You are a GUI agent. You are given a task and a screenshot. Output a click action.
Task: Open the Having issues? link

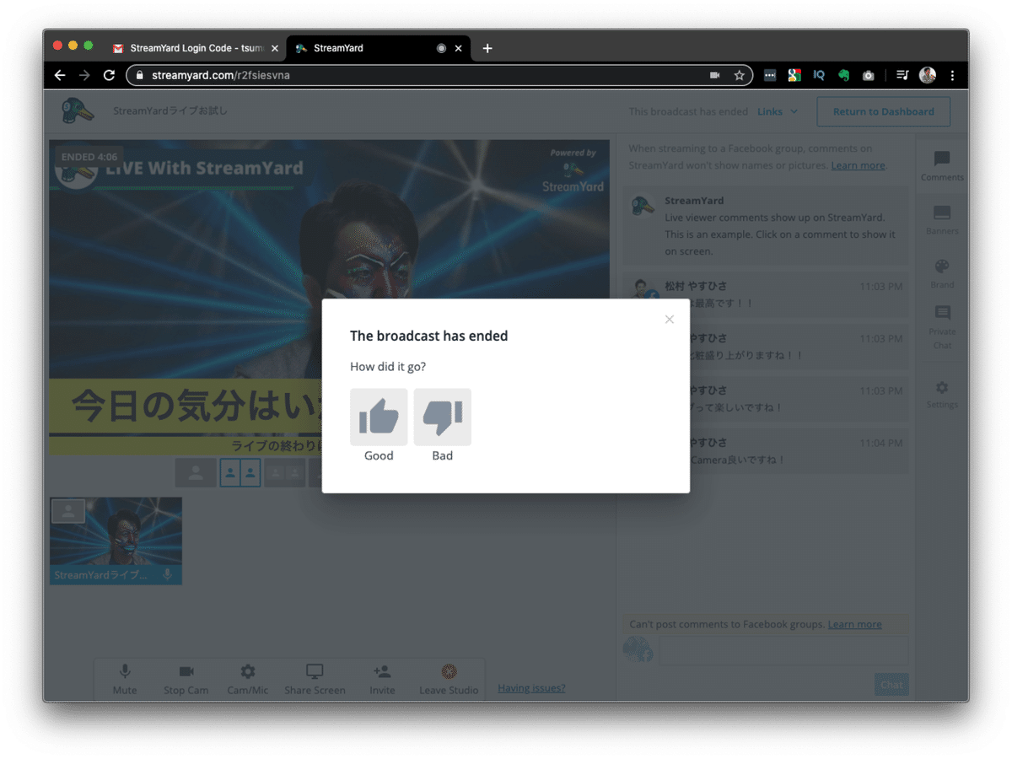click(x=531, y=688)
